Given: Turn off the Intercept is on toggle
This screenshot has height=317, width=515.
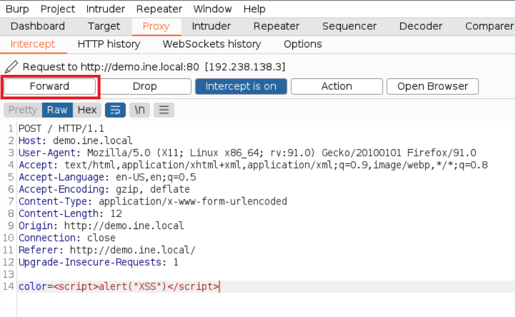Looking at the screenshot, I should pos(241,86).
